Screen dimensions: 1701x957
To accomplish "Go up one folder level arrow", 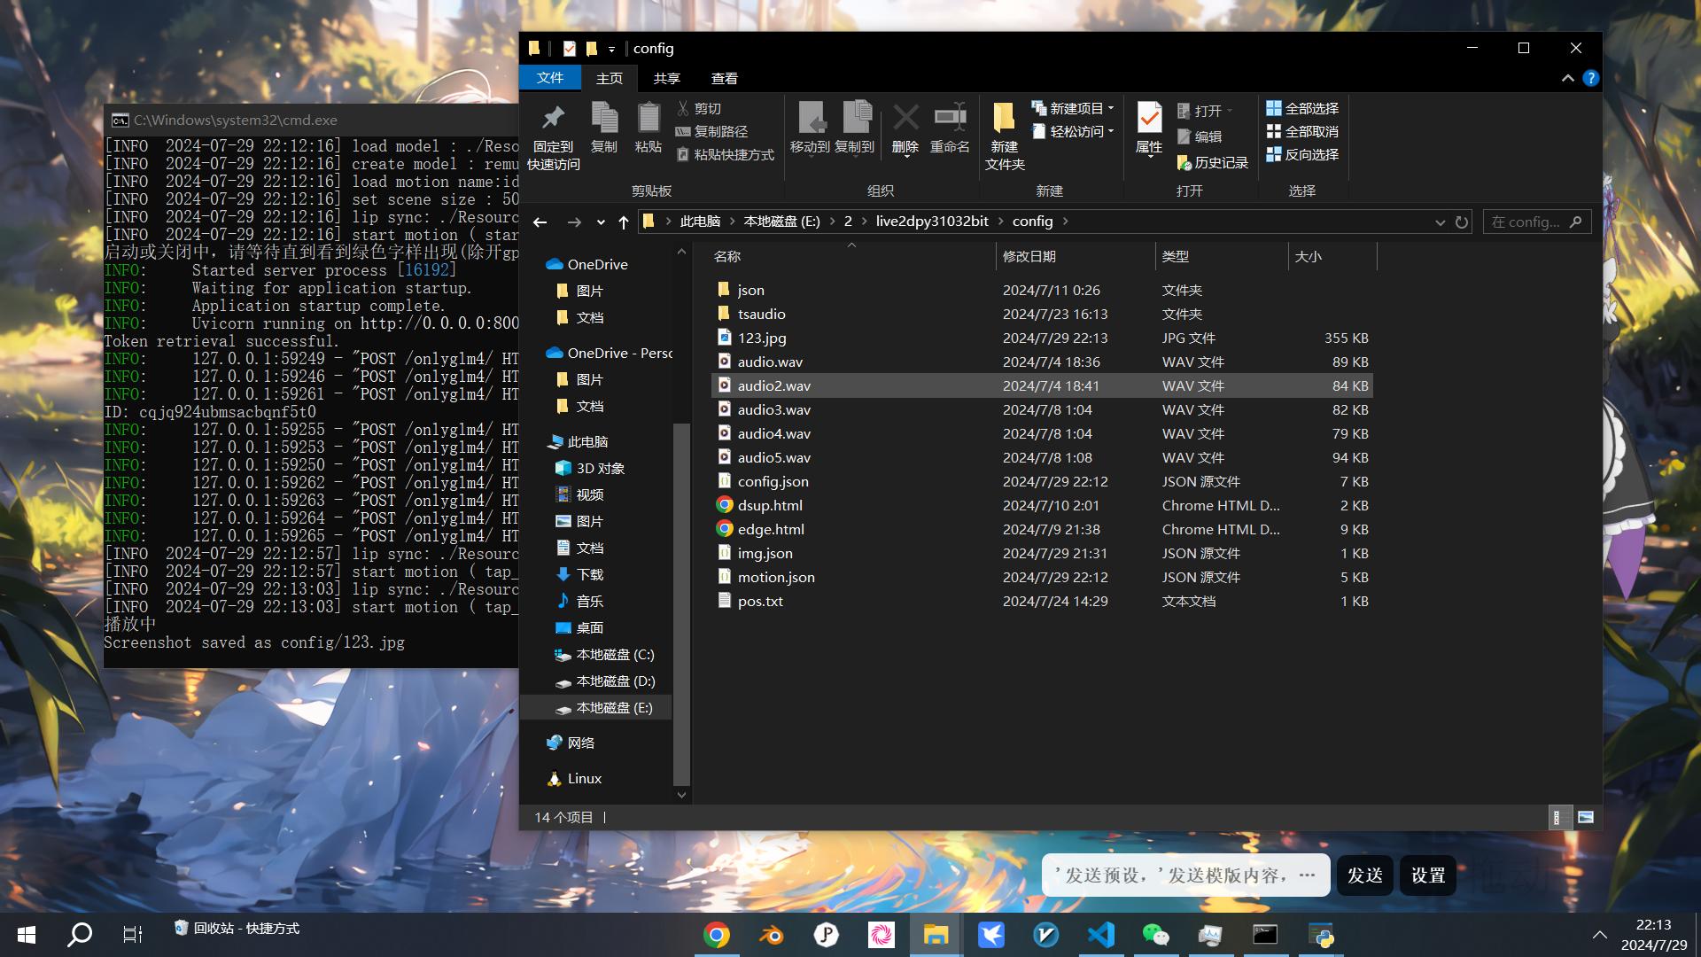I will (x=624, y=222).
